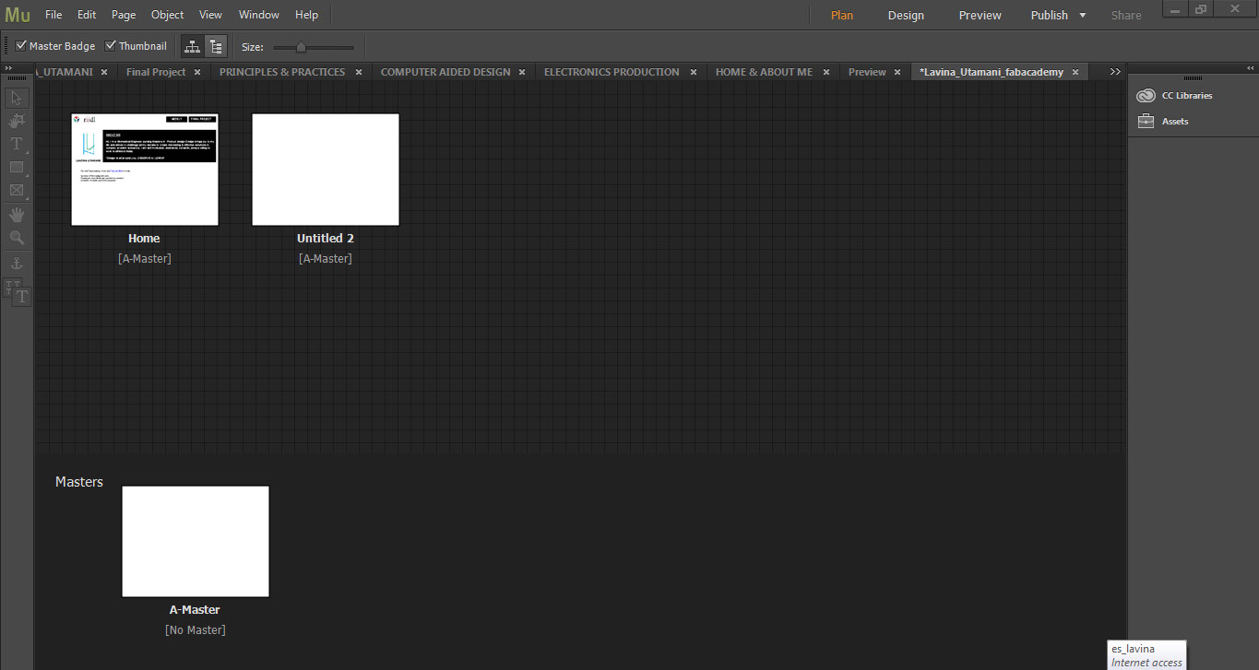Open the Assets panel icon
The width and height of the screenshot is (1259, 670).
(x=1146, y=121)
